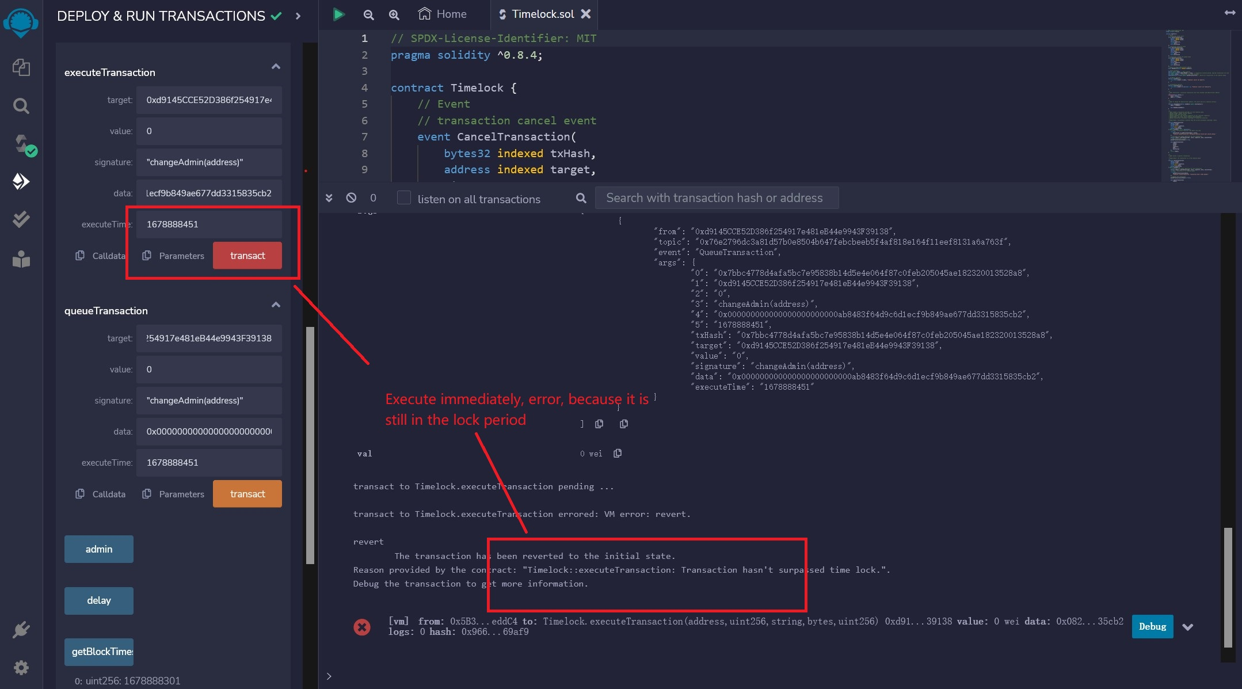The width and height of the screenshot is (1242, 689).
Task: Clear the terminal console
Action: tap(352, 197)
